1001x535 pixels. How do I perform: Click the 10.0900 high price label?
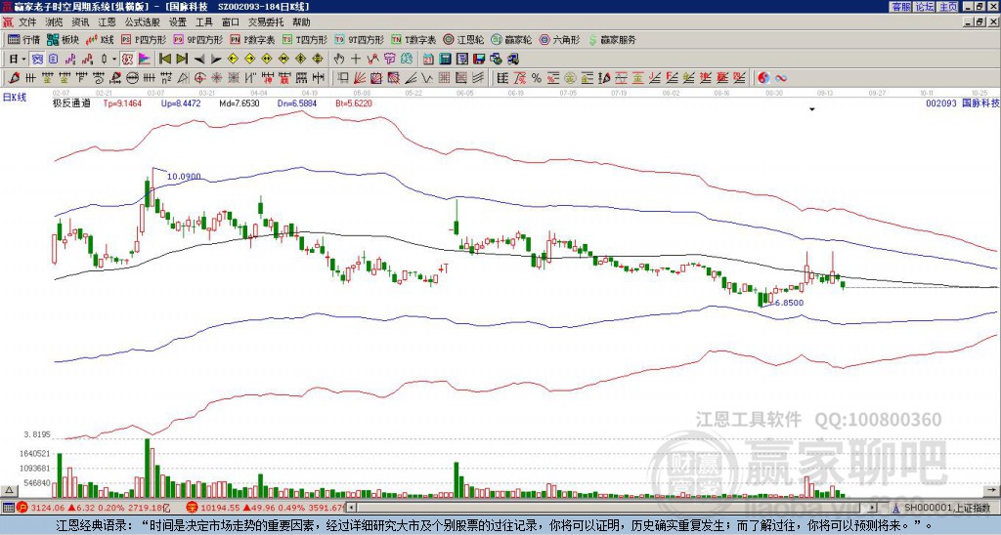tap(184, 177)
